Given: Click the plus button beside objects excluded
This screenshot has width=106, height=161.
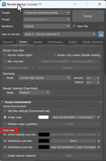Looking at the screenshot, I should point(32,68).
